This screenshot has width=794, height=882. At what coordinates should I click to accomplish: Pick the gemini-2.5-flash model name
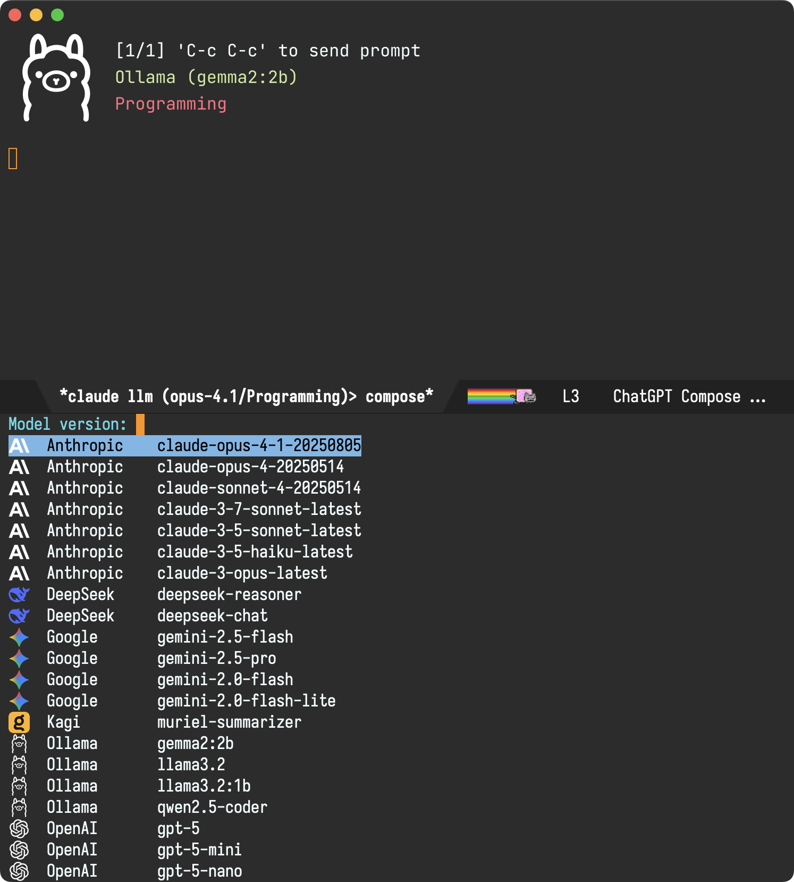[x=225, y=637]
